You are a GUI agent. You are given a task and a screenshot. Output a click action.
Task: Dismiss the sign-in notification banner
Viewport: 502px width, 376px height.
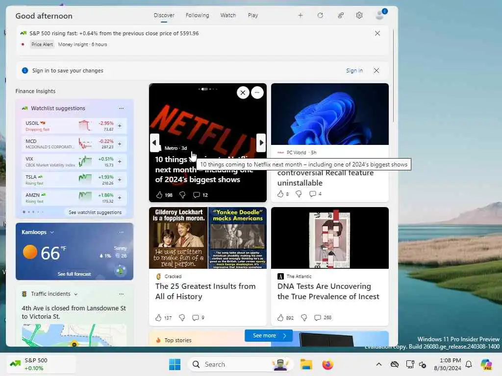coord(376,70)
